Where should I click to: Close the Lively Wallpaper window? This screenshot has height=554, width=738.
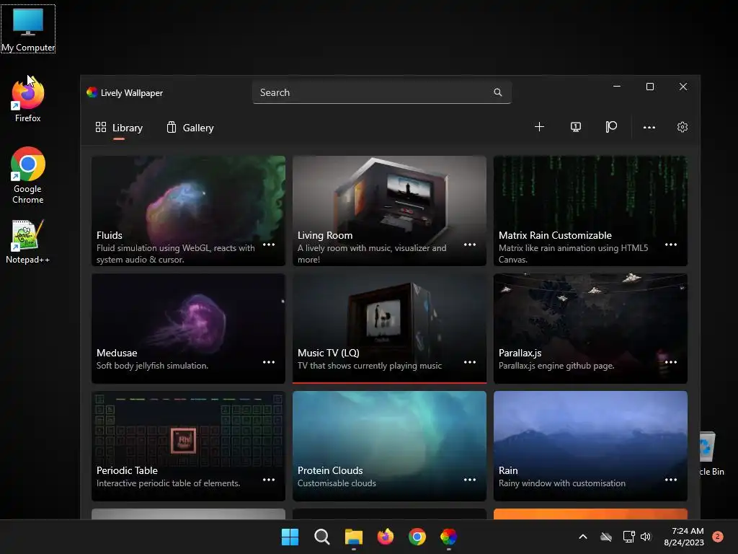[683, 87]
